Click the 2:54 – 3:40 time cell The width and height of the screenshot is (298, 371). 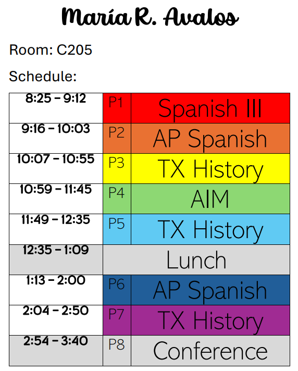point(56,351)
